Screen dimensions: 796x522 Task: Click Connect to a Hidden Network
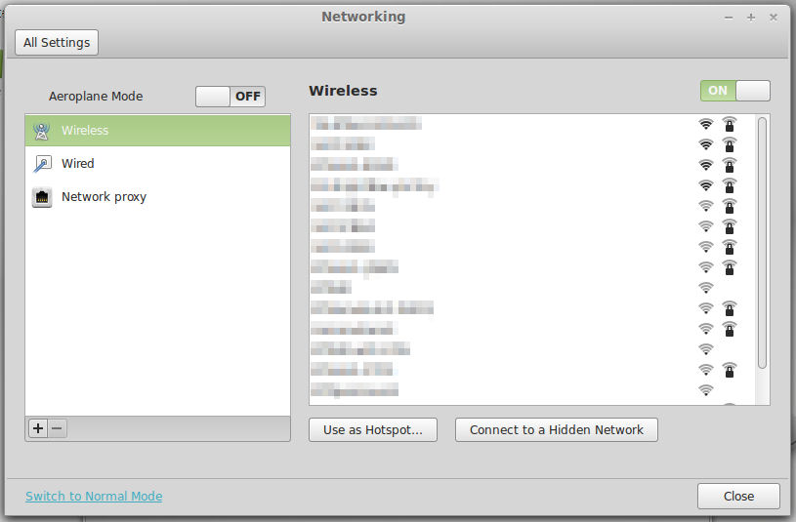click(x=557, y=429)
